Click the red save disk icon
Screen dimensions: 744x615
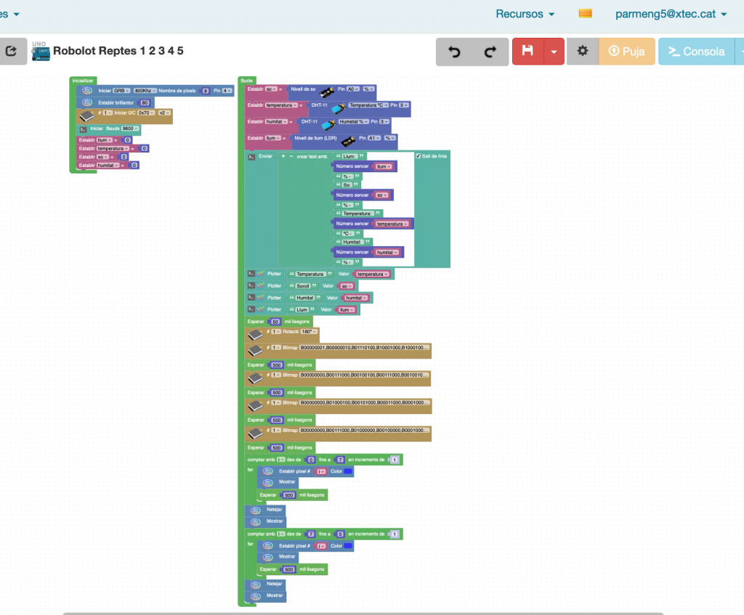[528, 52]
